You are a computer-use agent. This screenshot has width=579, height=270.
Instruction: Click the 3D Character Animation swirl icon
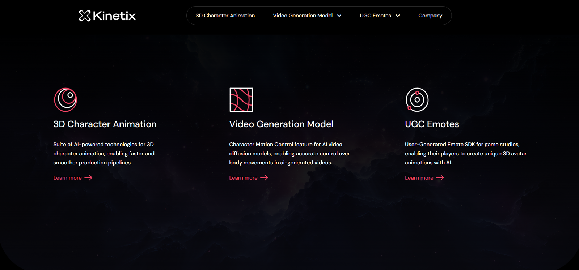[x=65, y=100]
